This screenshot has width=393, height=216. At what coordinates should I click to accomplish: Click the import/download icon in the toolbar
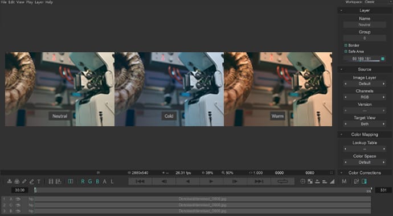point(10,181)
